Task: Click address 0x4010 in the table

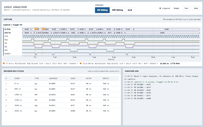Action: [52, 95]
